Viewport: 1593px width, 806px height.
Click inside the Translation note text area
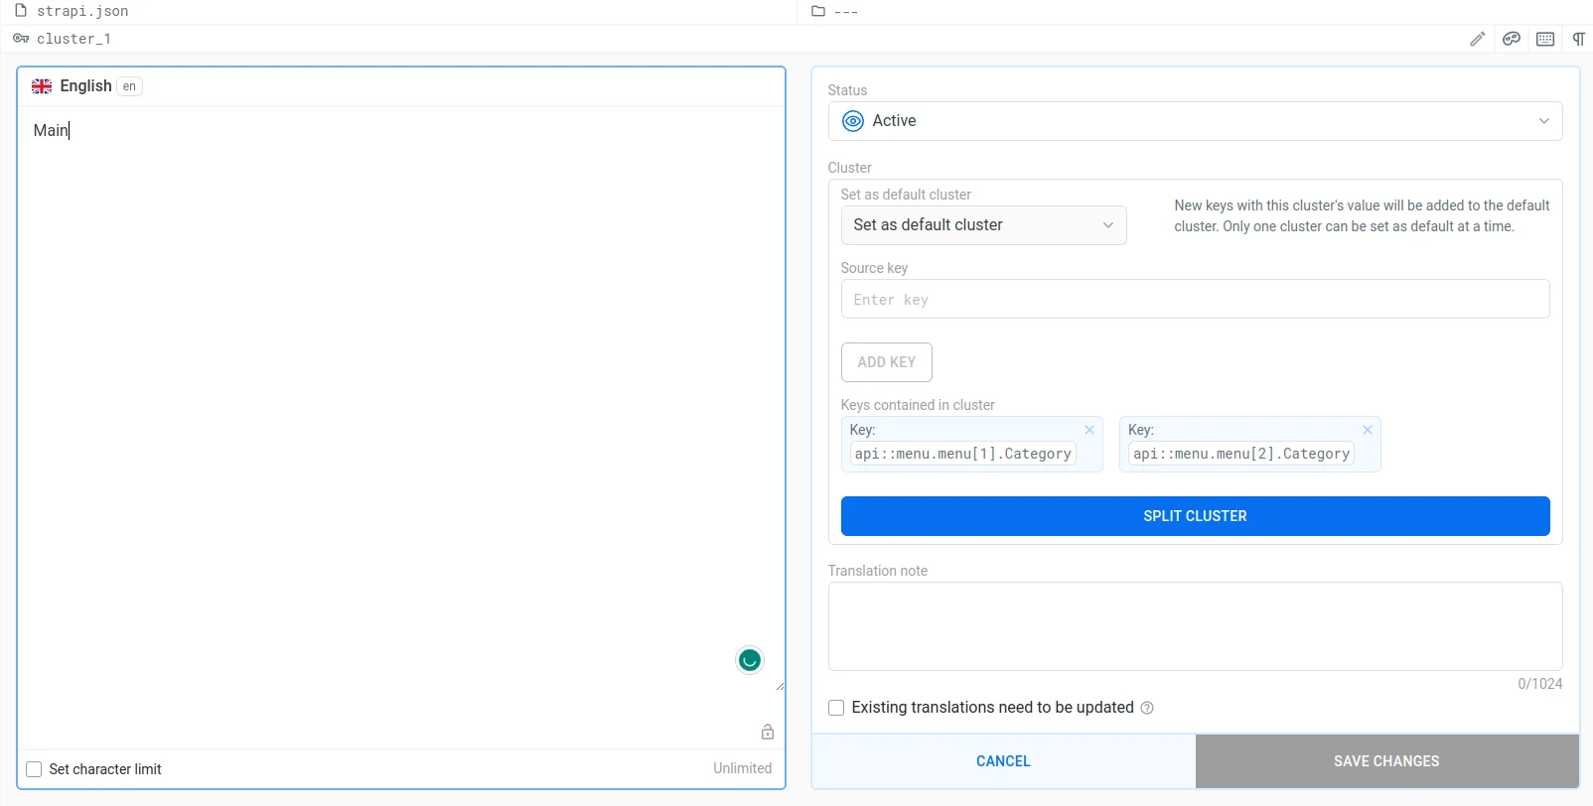click(1195, 626)
